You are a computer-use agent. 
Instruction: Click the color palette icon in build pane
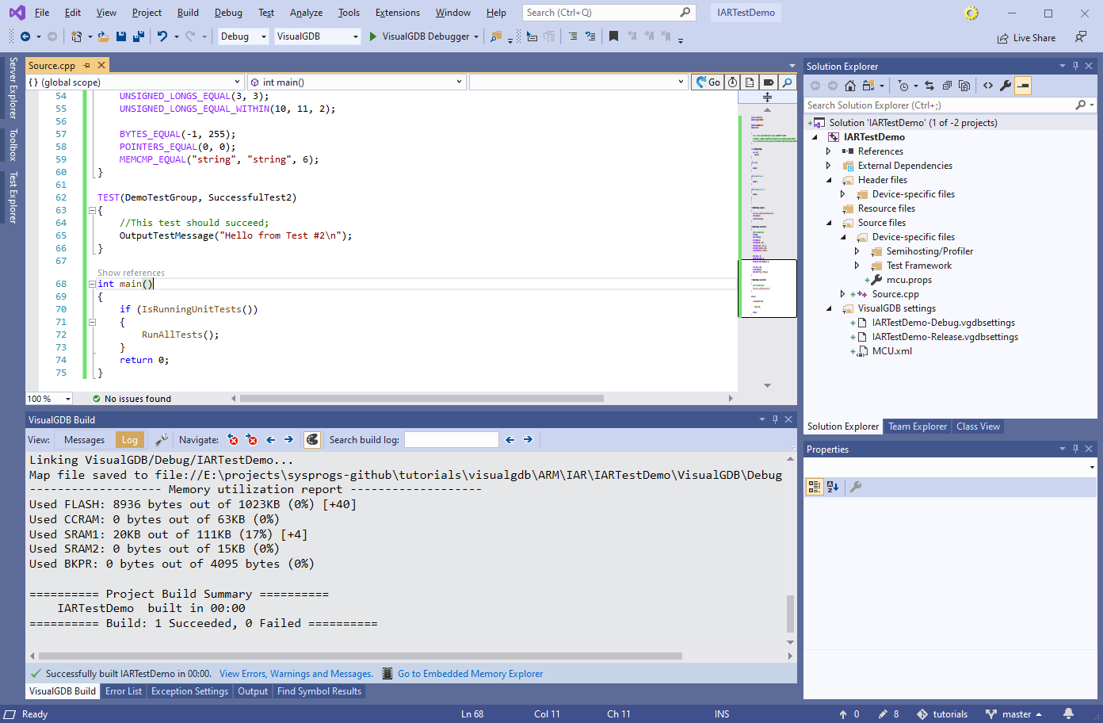pos(312,439)
